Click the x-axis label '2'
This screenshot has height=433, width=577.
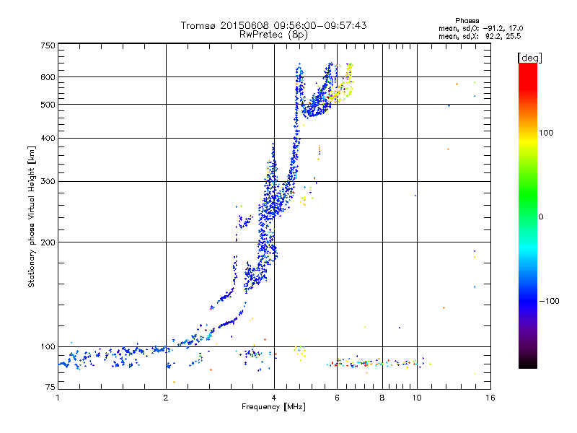166,398
